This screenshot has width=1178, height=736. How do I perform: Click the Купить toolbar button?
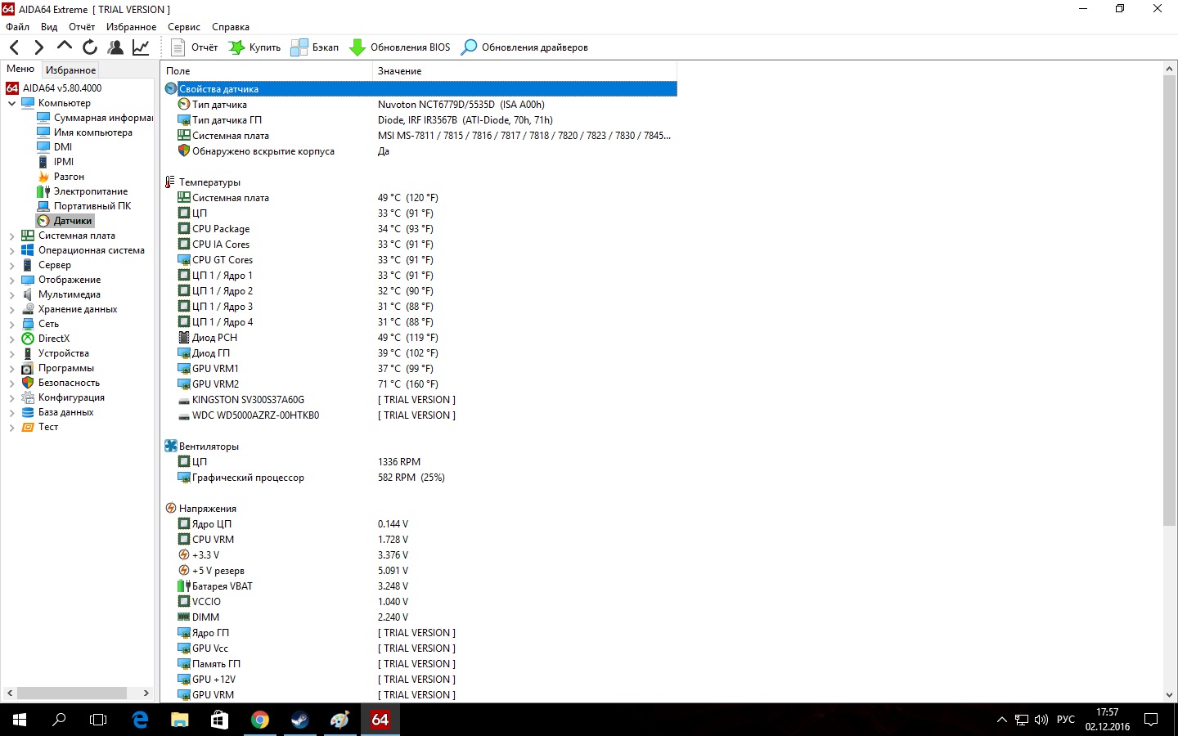254,47
